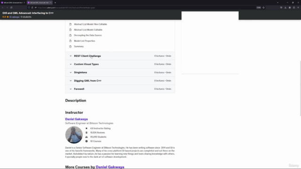Click the URL address field
301x169 pixels.
pos(146,8)
